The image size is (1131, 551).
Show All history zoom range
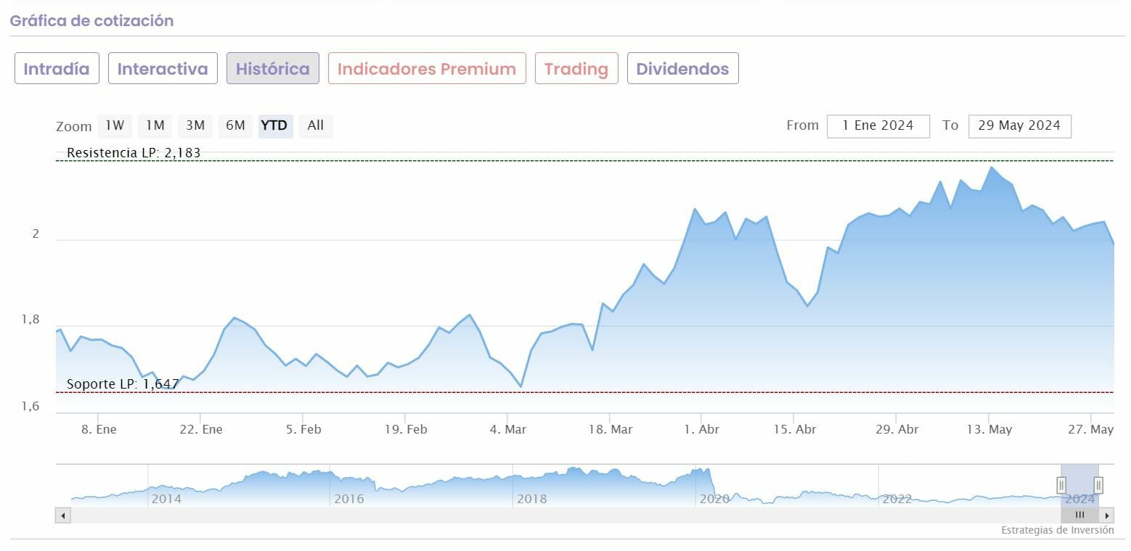[x=315, y=125]
